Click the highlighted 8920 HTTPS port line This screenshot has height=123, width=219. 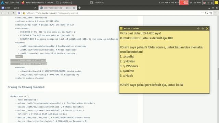pyautogui.click(x=29, y=64)
